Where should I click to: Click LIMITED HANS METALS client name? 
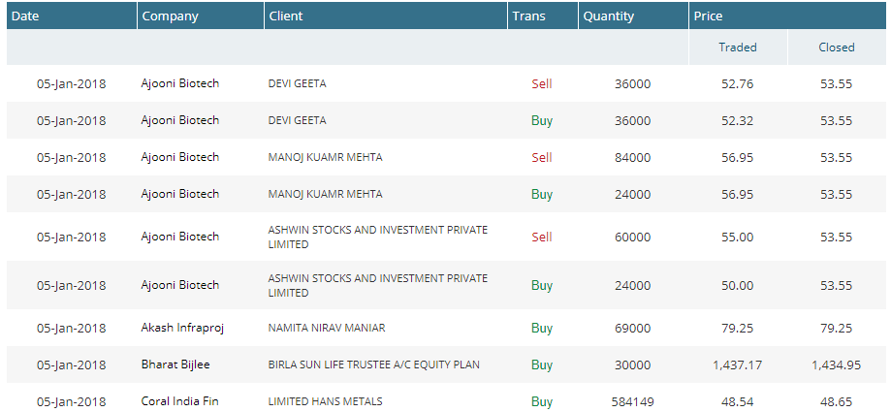pos(325,401)
